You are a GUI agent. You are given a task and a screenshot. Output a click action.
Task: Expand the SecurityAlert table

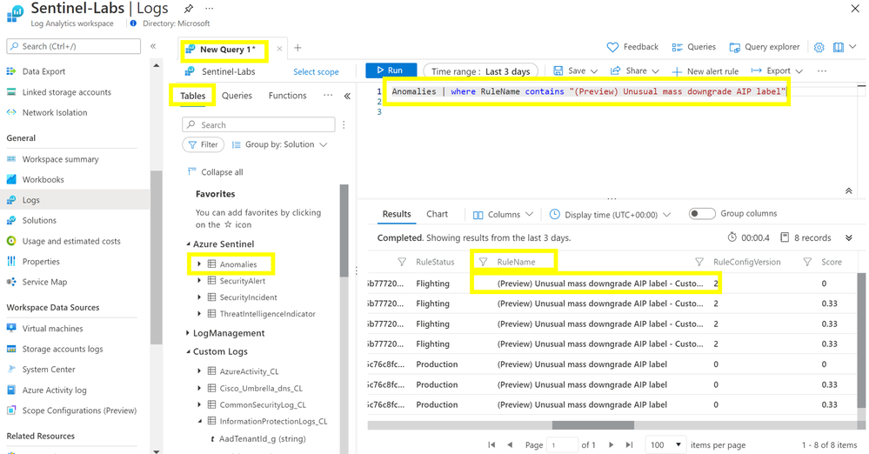tap(199, 281)
